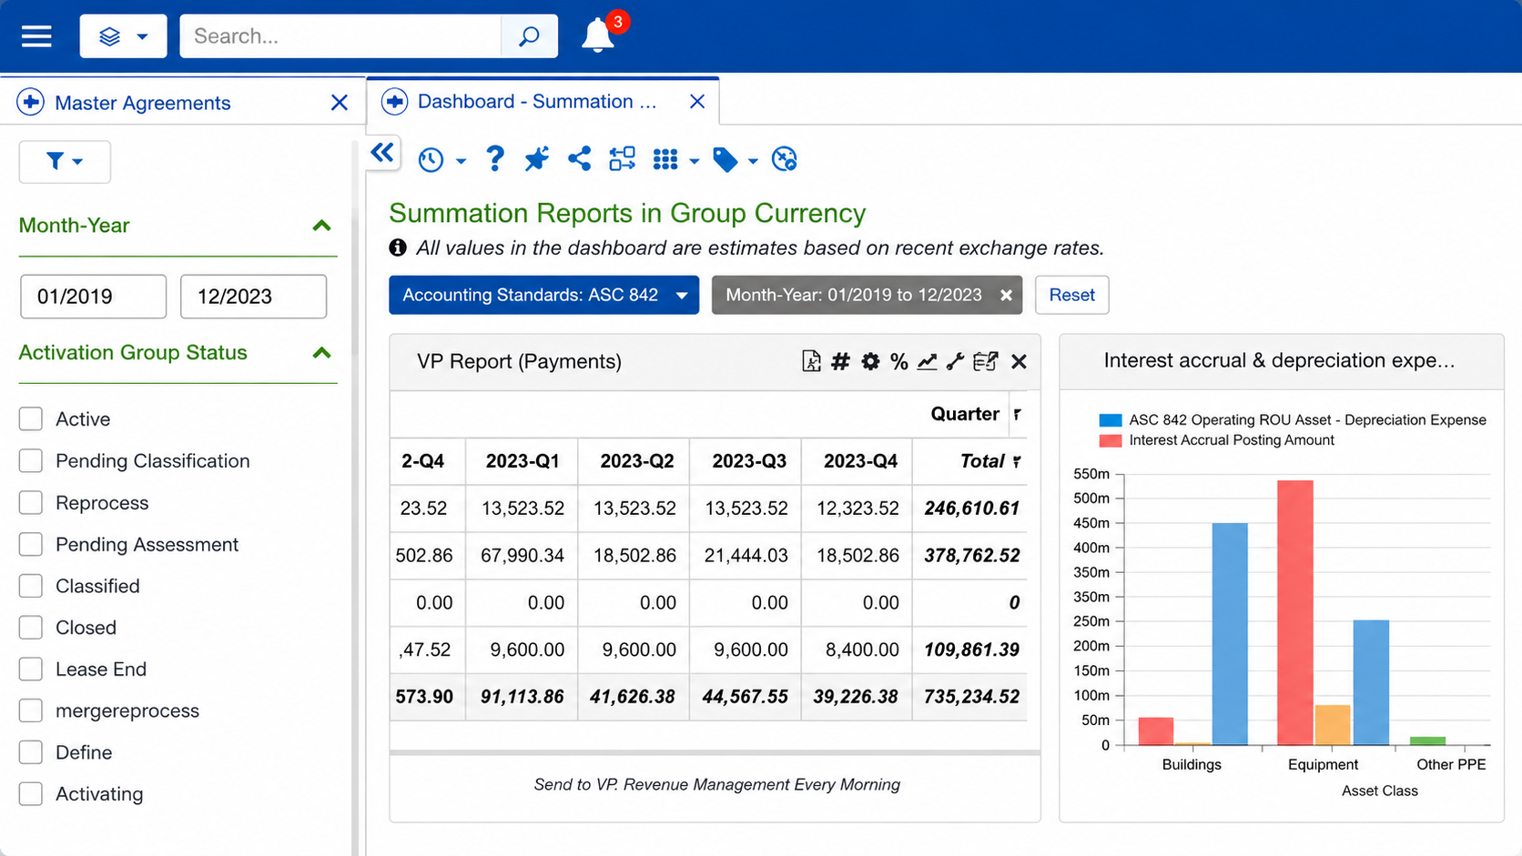Open the Total column filter
This screenshot has width=1522, height=856.
(1016, 462)
